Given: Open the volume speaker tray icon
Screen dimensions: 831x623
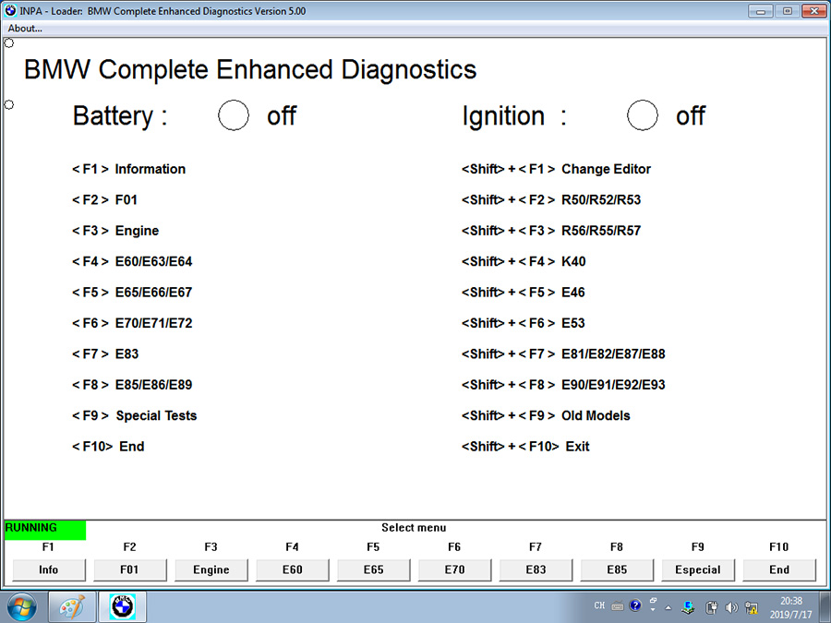Looking at the screenshot, I should [731, 607].
